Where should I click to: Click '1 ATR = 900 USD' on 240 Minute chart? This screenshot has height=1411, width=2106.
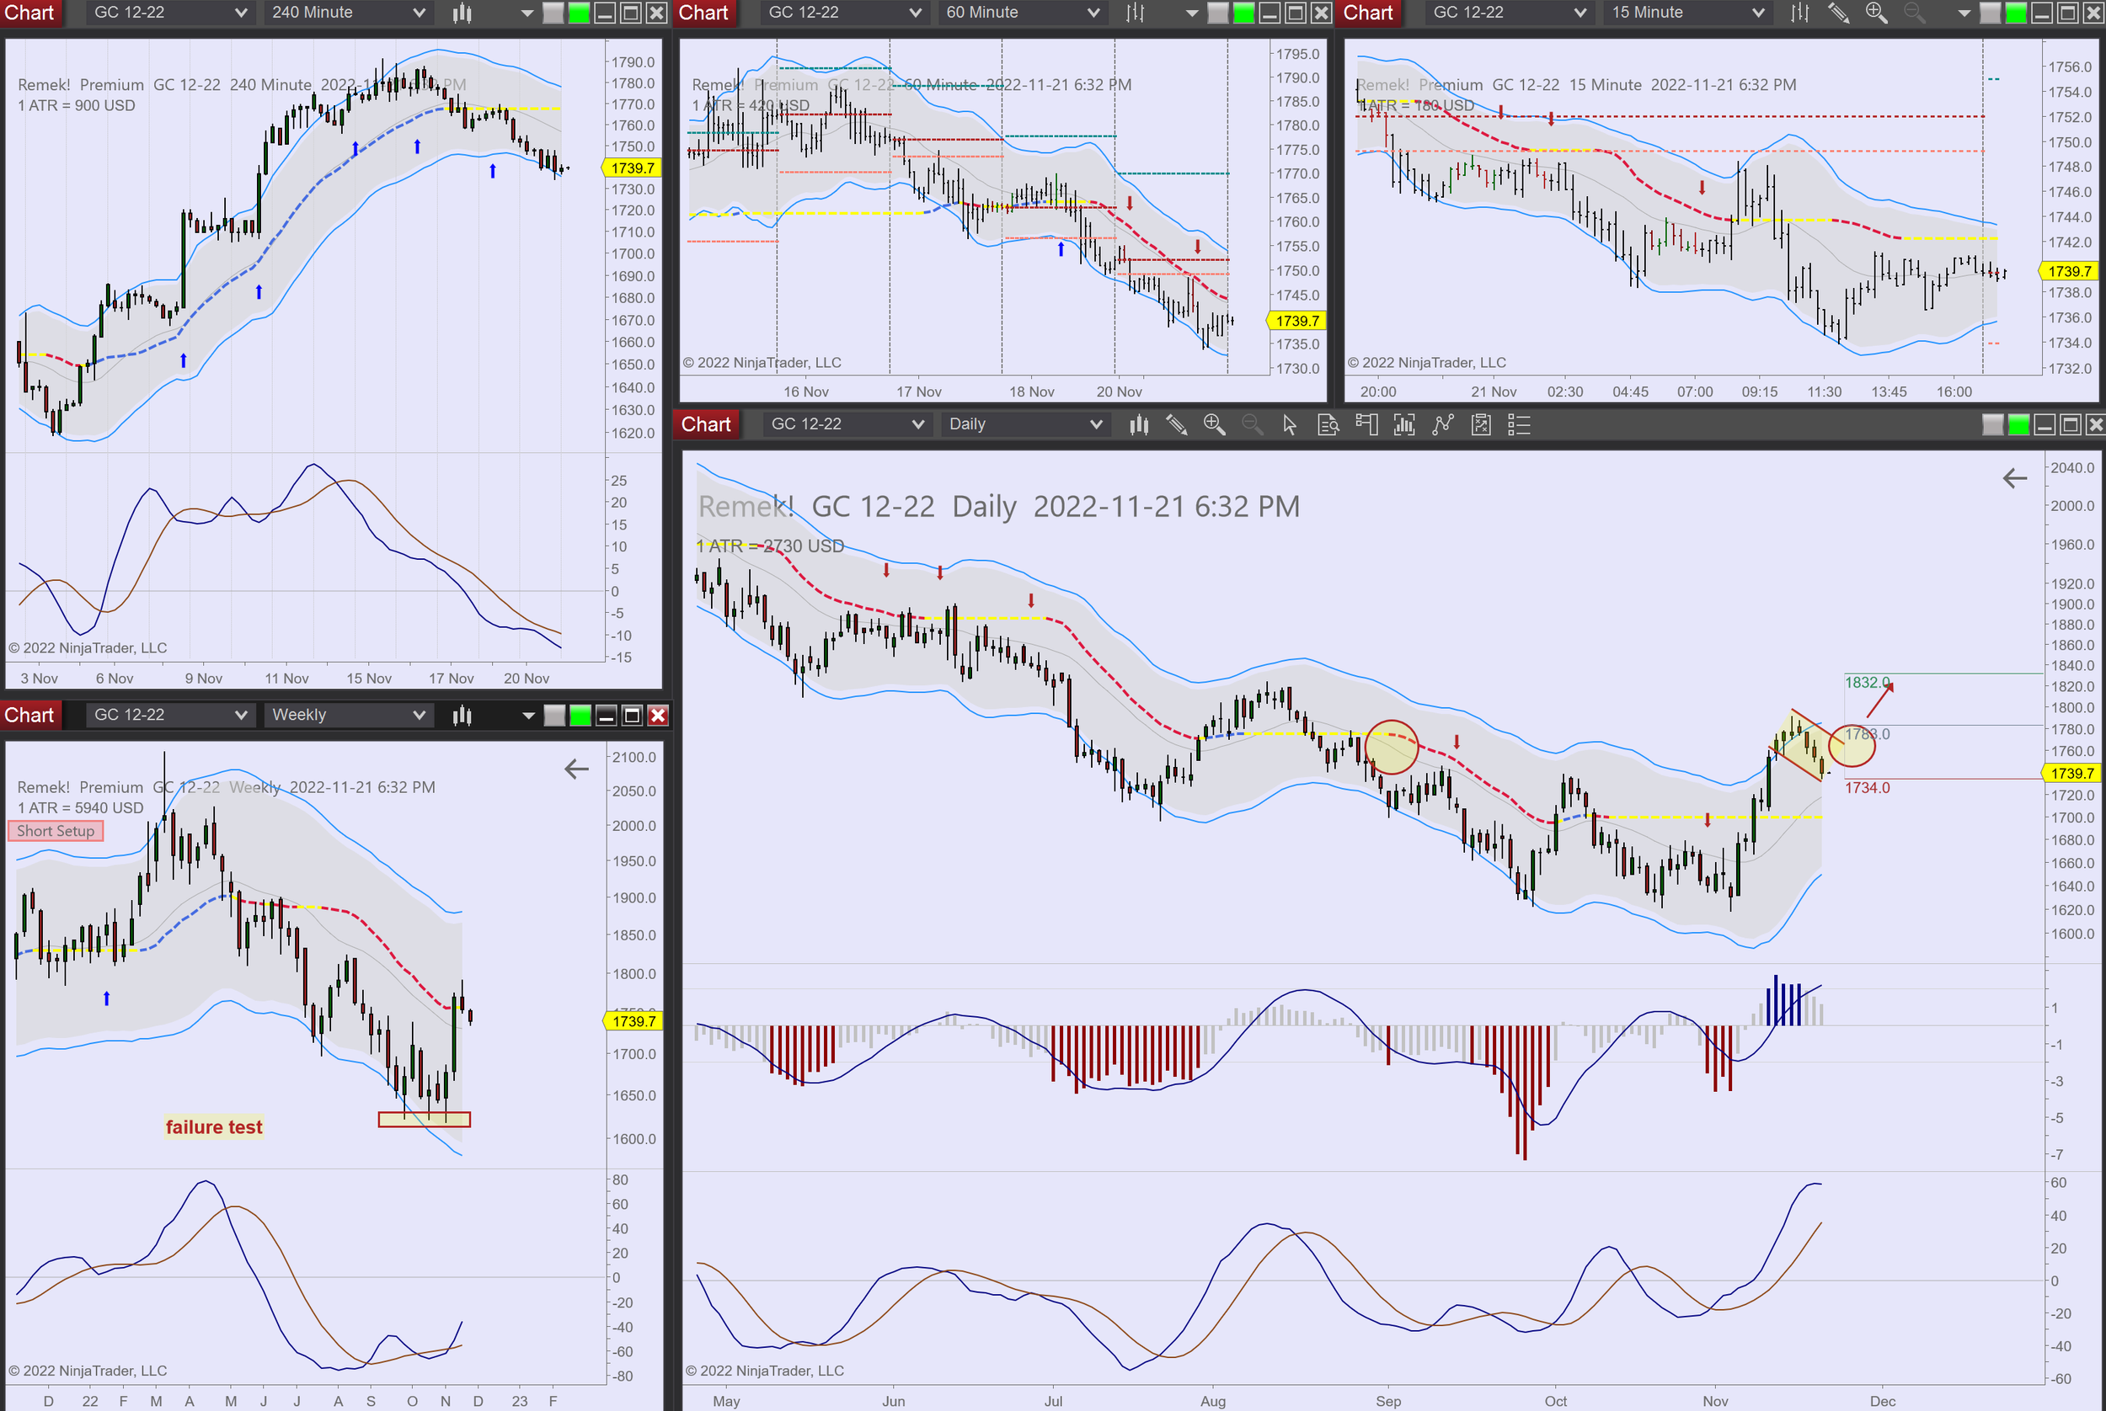[x=77, y=105]
